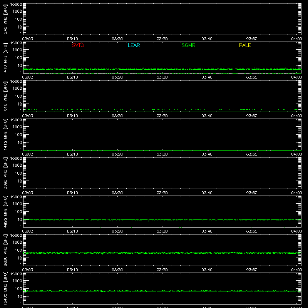Viewport: 308px width, 308px height.
Task: Click 03:00 tick under the 245 MHz panel
Action: [x=28, y=39]
